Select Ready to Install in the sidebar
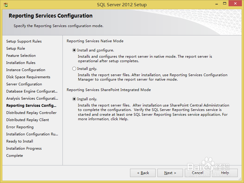 coord(19,141)
